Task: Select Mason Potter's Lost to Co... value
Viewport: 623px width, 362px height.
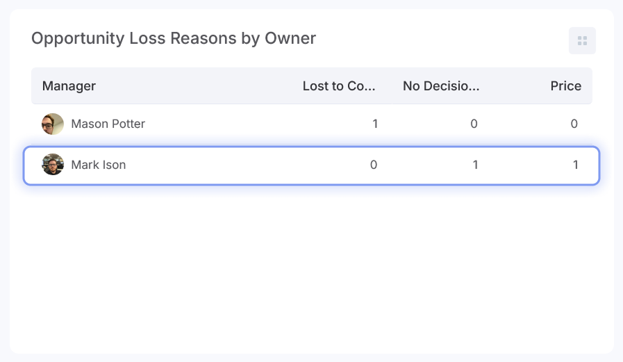Action: (375, 124)
